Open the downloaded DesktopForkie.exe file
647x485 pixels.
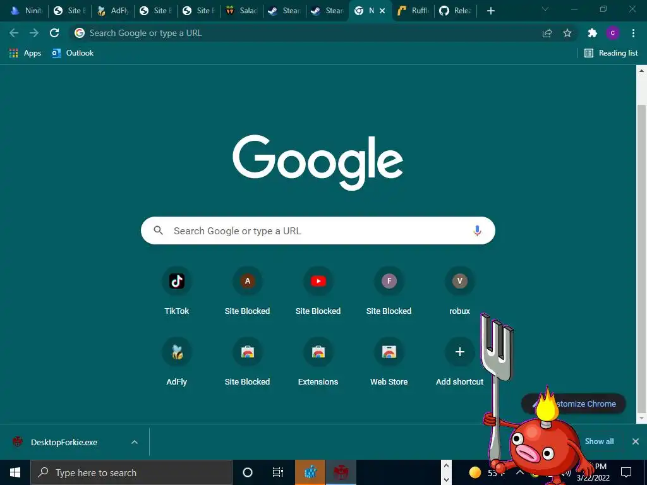pos(64,442)
